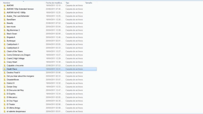This screenshot has height=114, width=203.
Task: Select the Avatar_The Last Airbender folder icon
Action: tap(5, 16)
